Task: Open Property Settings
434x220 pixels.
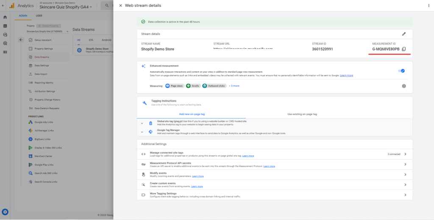Action: pyautogui.click(x=48, y=49)
